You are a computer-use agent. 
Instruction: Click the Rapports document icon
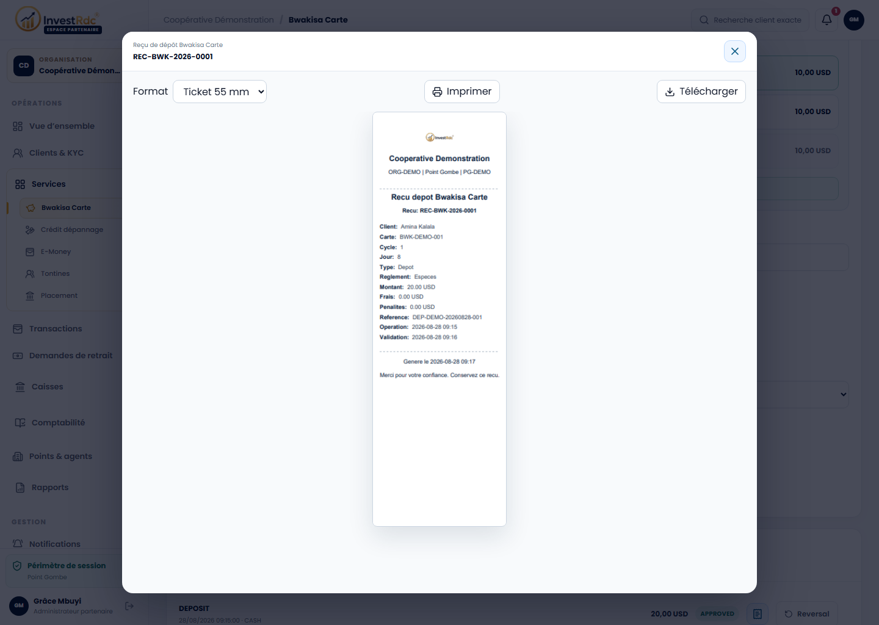coord(20,487)
